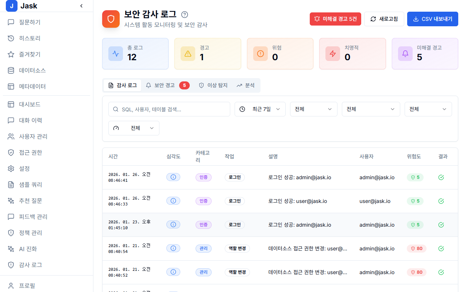The image size is (467, 292).
Task: Click the 미해결 경고 5건 button
Action: [x=335, y=19]
